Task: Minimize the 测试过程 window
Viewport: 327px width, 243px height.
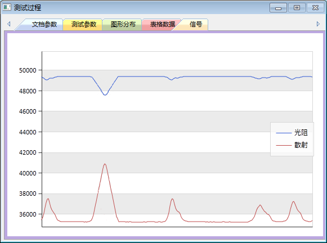Action: tap(278, 8)
